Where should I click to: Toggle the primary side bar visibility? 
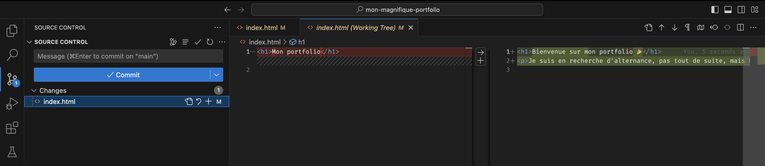click(714, 10)
